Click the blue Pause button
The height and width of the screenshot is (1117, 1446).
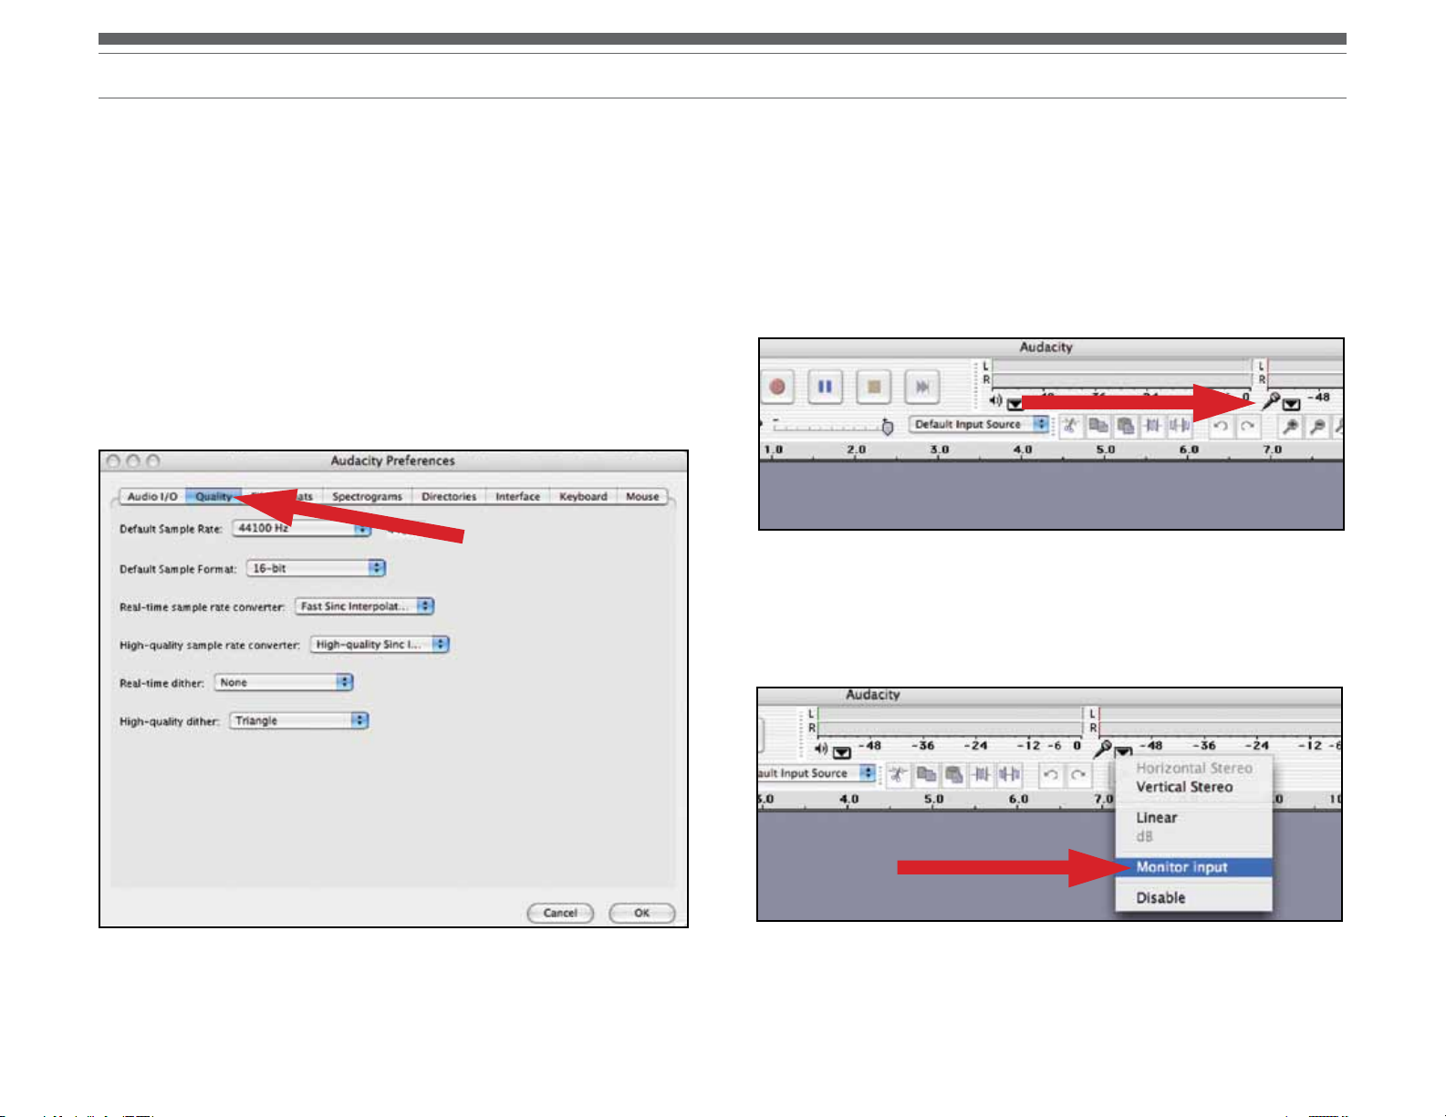[x=825, y=387]
